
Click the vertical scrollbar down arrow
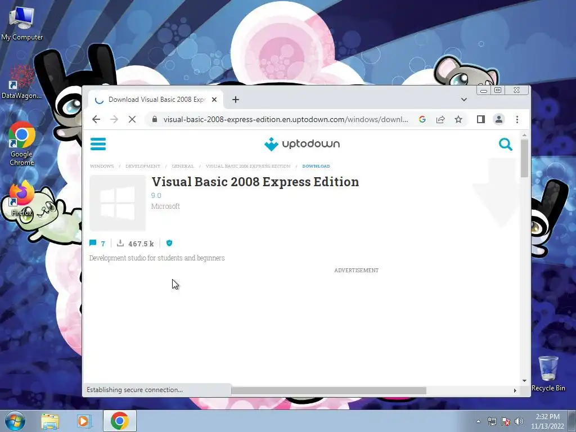tap(524, 381)
